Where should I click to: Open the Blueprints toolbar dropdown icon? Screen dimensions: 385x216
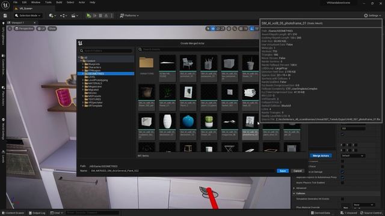tap(63, 16)
